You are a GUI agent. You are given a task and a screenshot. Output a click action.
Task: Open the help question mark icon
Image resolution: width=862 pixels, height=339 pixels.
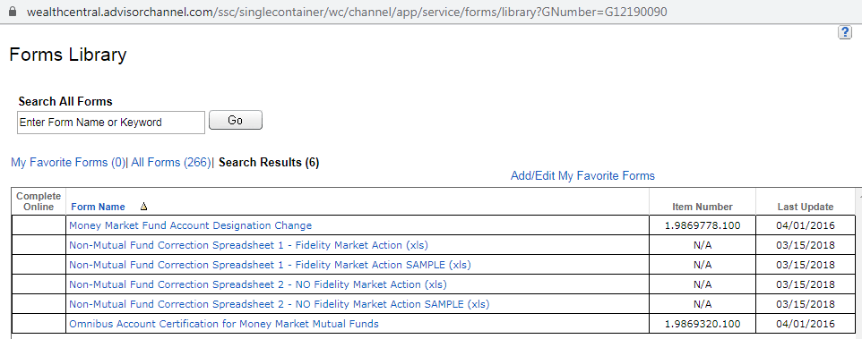tap(844, 32)
